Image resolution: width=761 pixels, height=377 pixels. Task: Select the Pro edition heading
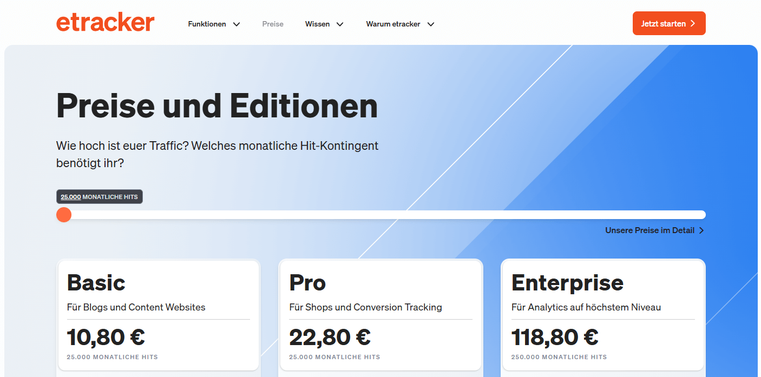[307, 282]
